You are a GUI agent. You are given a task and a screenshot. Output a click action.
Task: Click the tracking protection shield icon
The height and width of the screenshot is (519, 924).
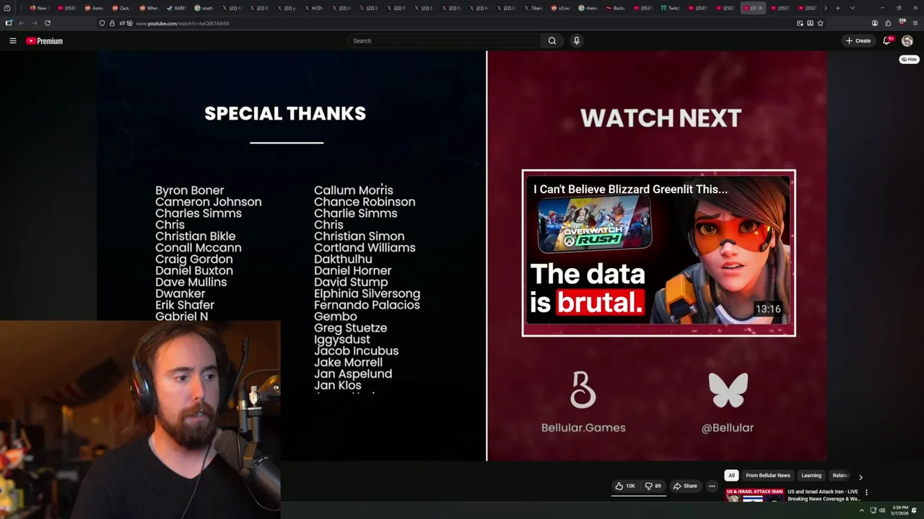coord(102,23)
